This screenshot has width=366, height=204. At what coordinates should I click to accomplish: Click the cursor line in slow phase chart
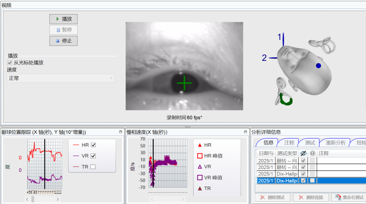point(153,163)
